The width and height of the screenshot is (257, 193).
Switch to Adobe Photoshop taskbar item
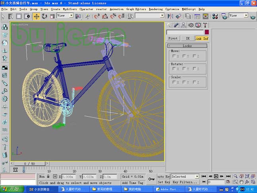click(x=169, y=189)
